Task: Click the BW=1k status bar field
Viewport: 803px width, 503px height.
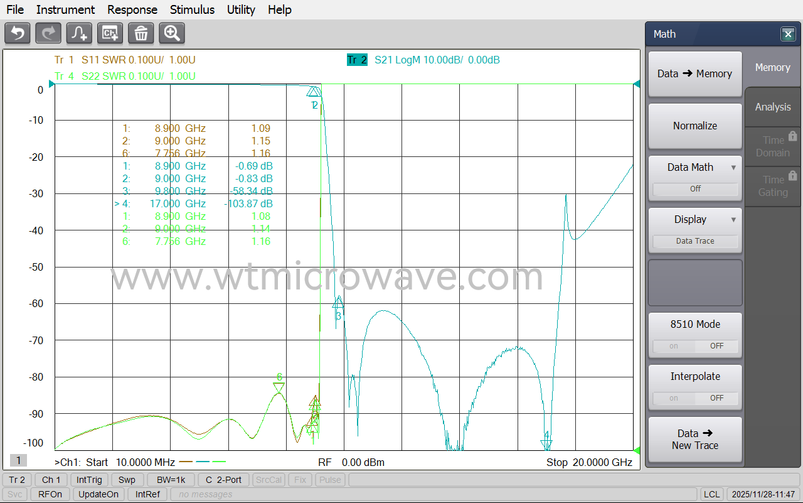Action: (171, 480)
